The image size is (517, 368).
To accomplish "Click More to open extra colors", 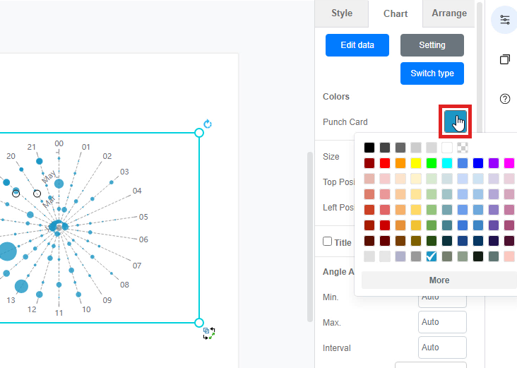I will click(x=439, y=280).
